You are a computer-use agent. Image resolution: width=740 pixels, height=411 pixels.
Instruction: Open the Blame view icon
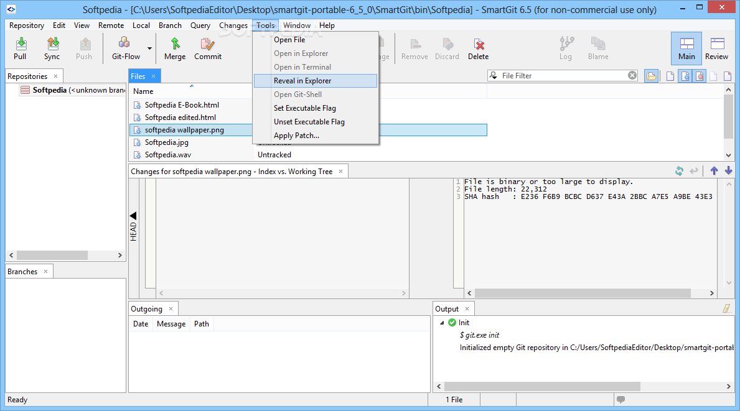pyautogui.click(x=598, y=48)
